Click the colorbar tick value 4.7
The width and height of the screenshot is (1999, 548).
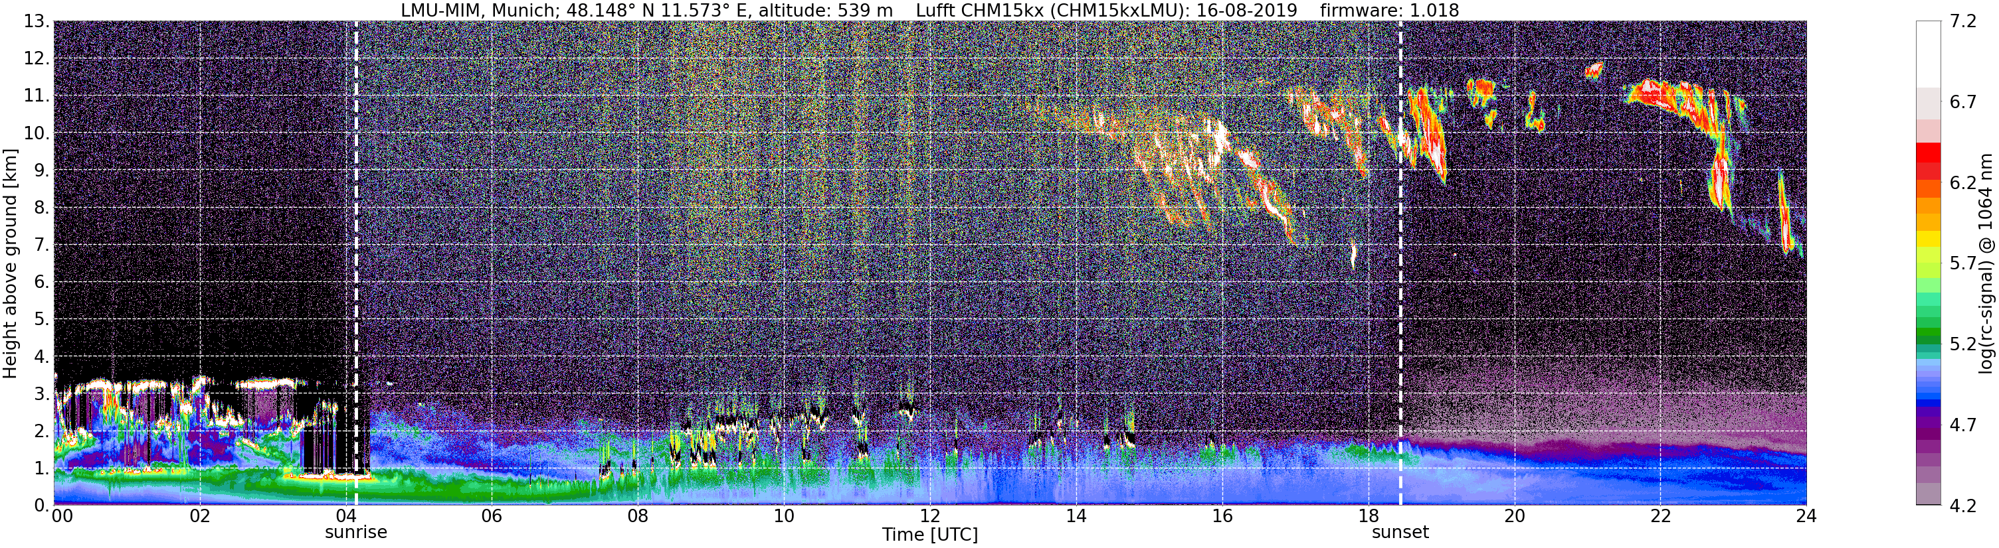pyautogui.click(x=1962, y=425)
